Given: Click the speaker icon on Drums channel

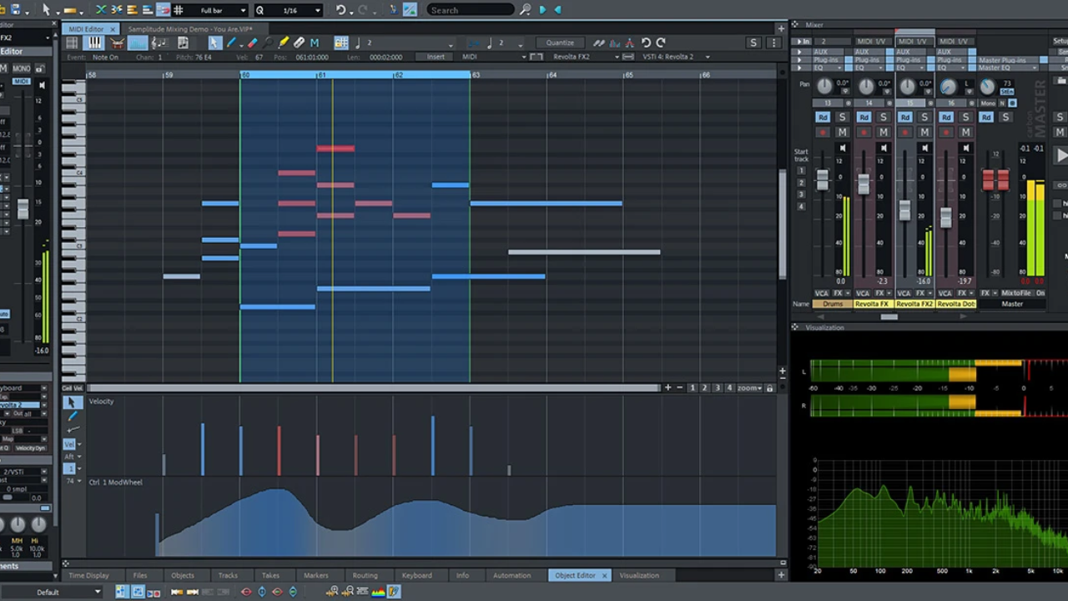Looking at the screenshot, I should pos(842,148).
